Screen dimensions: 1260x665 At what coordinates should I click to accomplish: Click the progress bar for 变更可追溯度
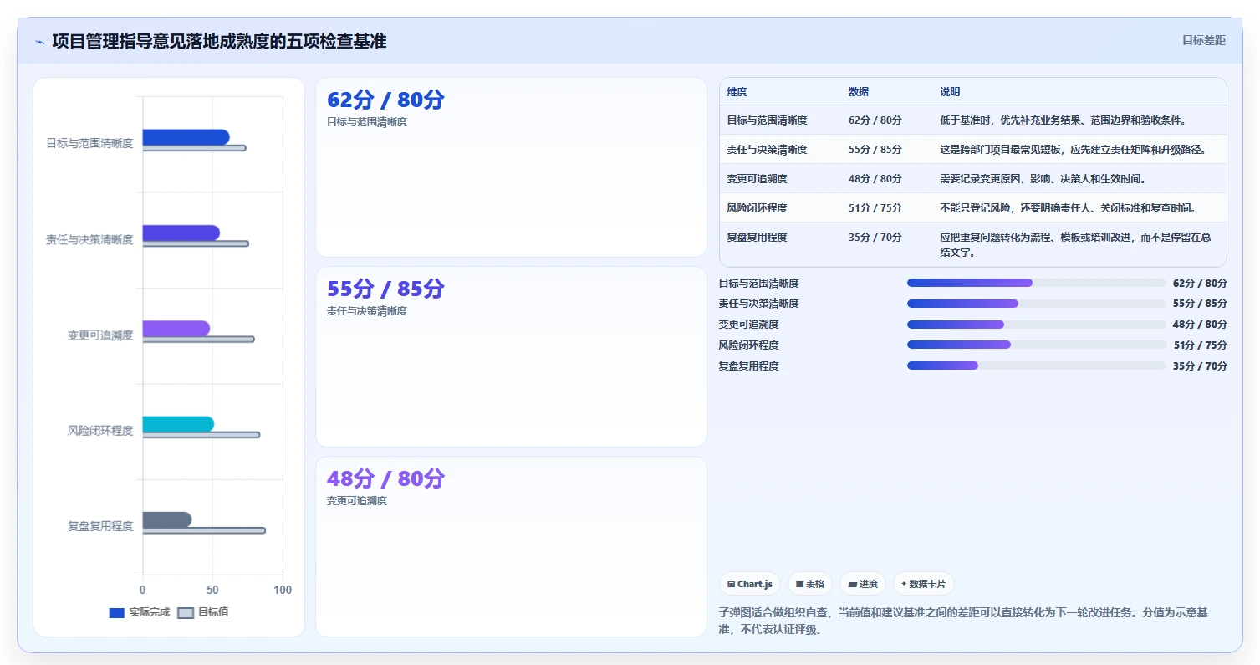pyautogui.click(x=1036, y=325)
